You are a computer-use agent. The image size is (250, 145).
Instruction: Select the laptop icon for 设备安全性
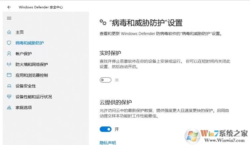point(9,86)
